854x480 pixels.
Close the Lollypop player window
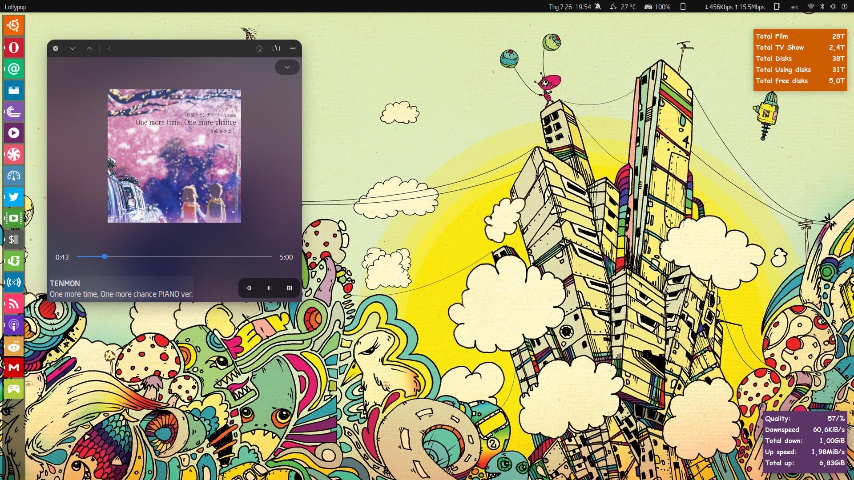[x=56, y=48]
